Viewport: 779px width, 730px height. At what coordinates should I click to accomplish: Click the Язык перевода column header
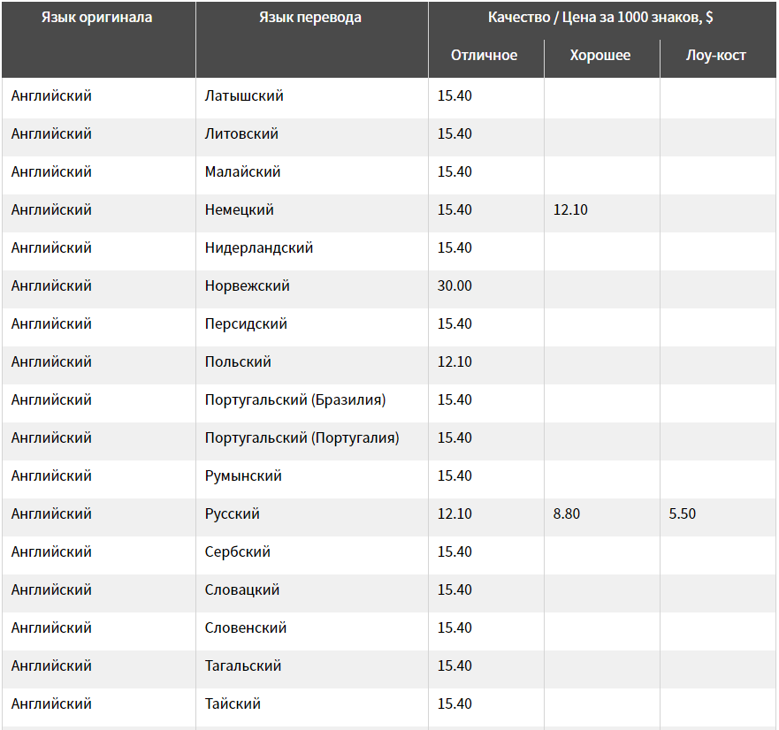click(x=310, y=18)
